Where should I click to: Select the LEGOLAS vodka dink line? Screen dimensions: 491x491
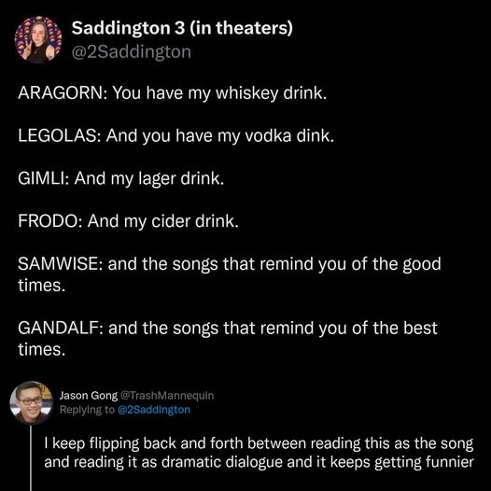pos(176,136)
